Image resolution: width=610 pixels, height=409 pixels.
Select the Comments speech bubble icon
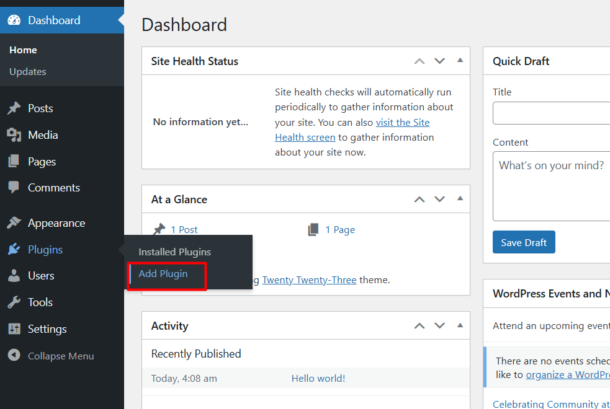[x=14, y=188]
